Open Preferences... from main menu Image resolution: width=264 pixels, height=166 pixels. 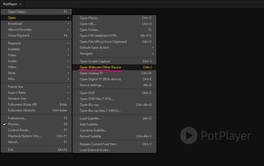tap(17, 118)
